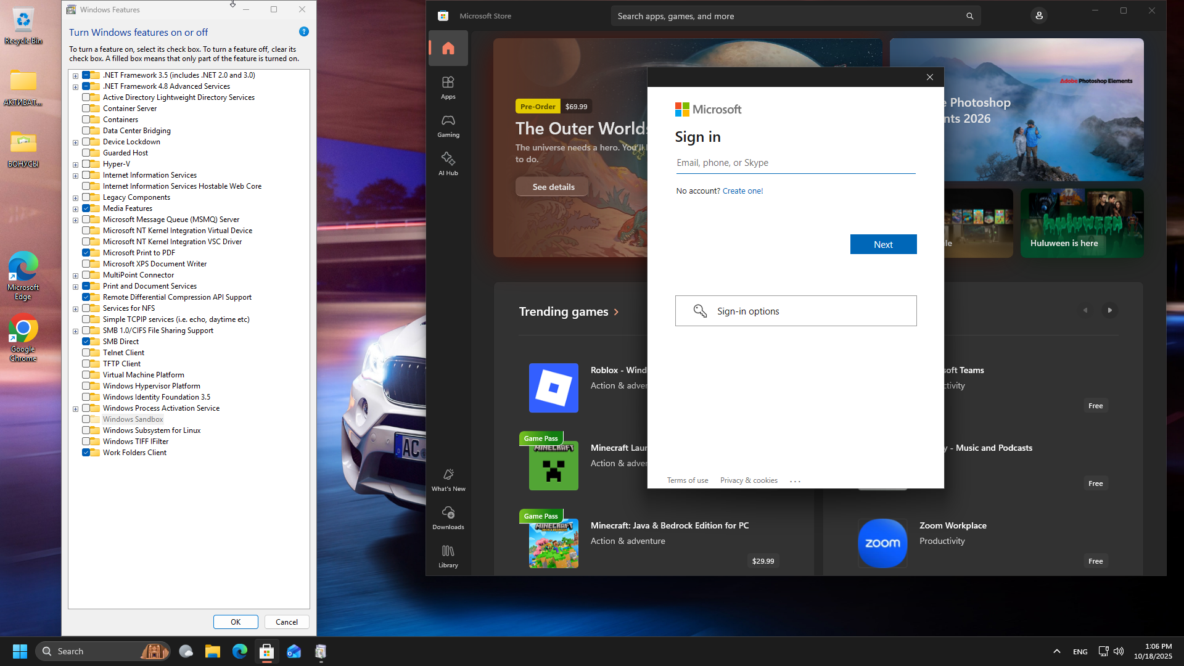Image resolution: width=1184 pixels, height=666 pixels.
Task: Switch to the Apps tab in Store
Action: pyautogui.click(x=448, y=87)
